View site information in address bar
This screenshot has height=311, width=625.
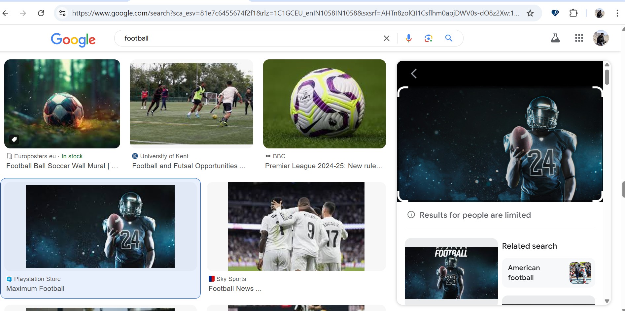coord(62,13)
